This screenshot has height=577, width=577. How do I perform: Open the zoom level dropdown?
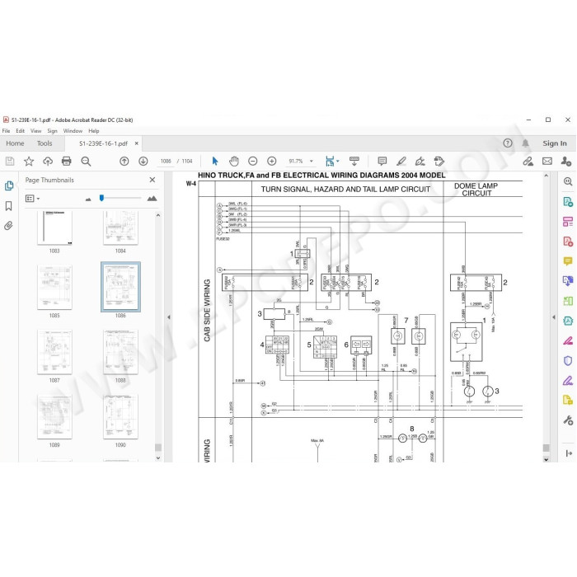click(312, 162)
